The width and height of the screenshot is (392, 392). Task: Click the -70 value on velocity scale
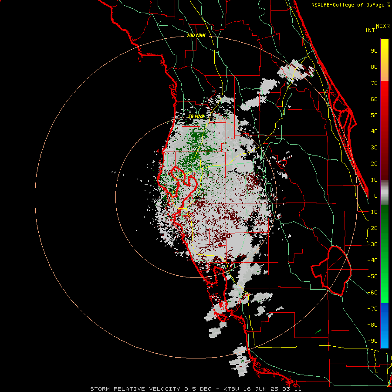tap(372, 309)
